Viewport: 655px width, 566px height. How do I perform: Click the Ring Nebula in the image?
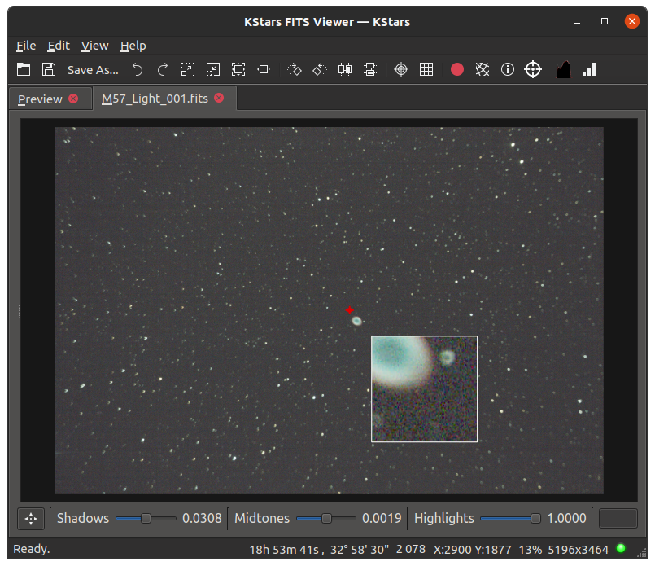click(x=356, y=321)
